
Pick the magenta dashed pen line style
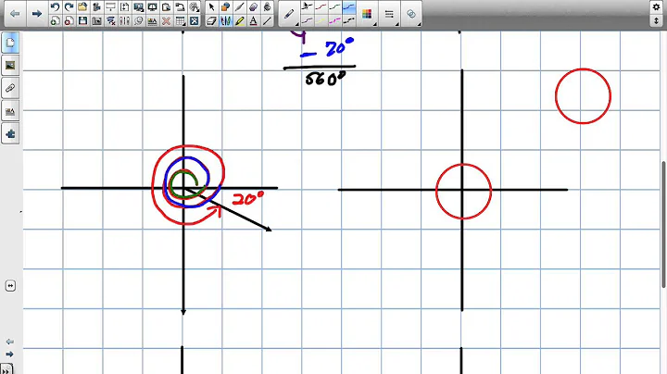click(x=334, y=20)
